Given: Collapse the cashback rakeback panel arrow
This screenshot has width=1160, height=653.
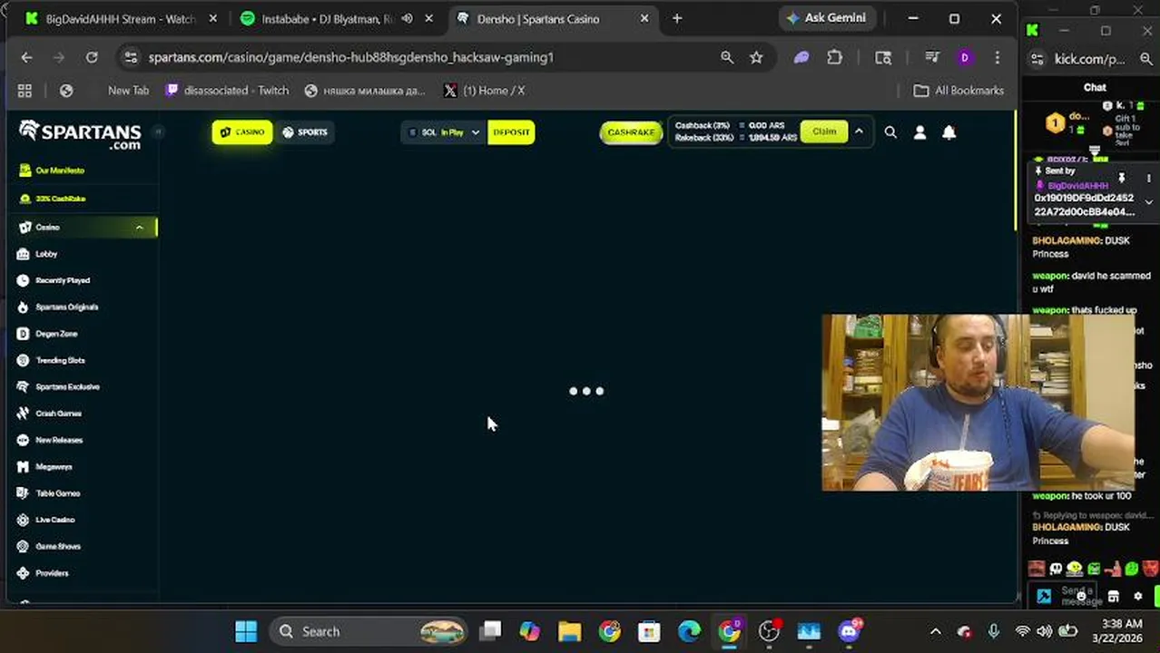Looking at the screenshot, I should tap(859, 132).
